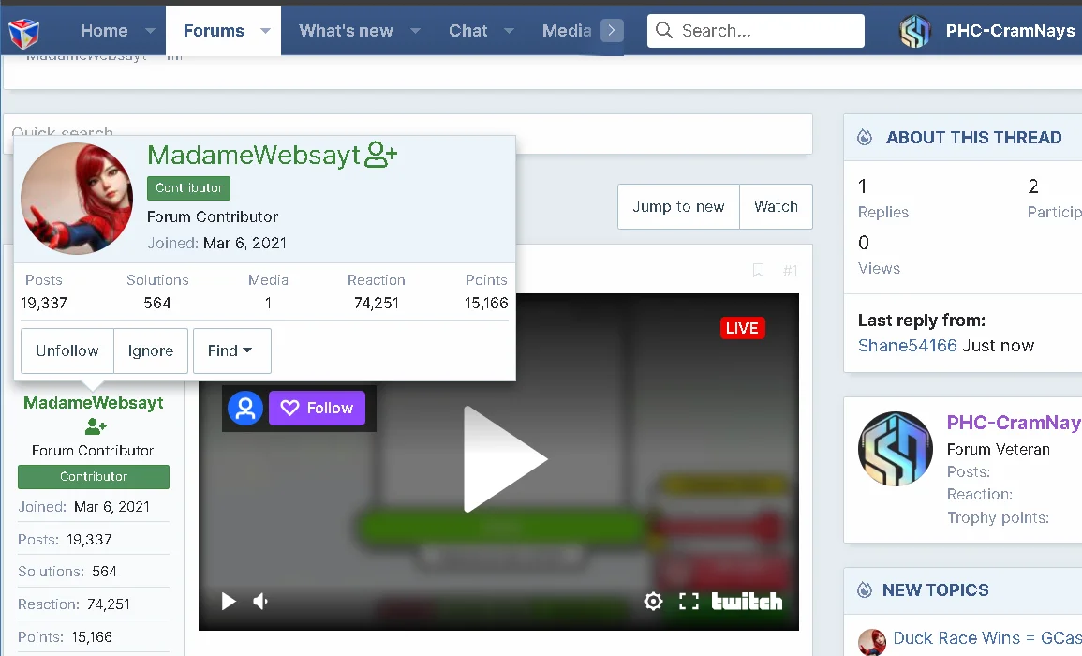1082x656 pixels.
Task: Open Twitch player settings gear
Action: (x=653, y=602)
